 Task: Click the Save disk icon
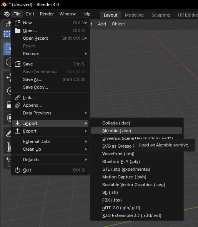17,64
